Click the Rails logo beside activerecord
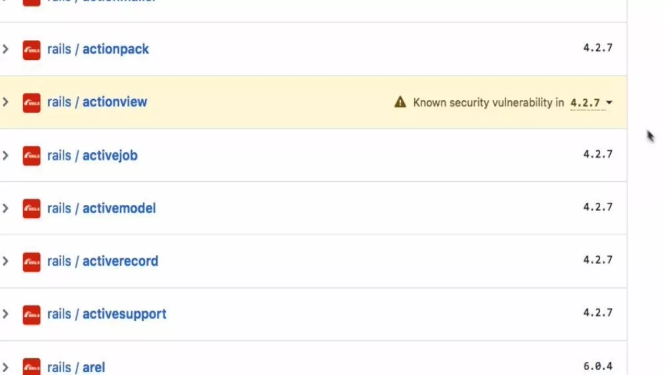The width and height of the screenshot is (665, 375). tap(32, 262)
